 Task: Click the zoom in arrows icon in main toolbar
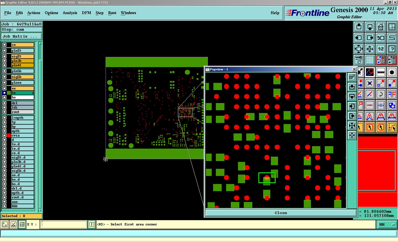pyautogui.click(x=359, y=49)
